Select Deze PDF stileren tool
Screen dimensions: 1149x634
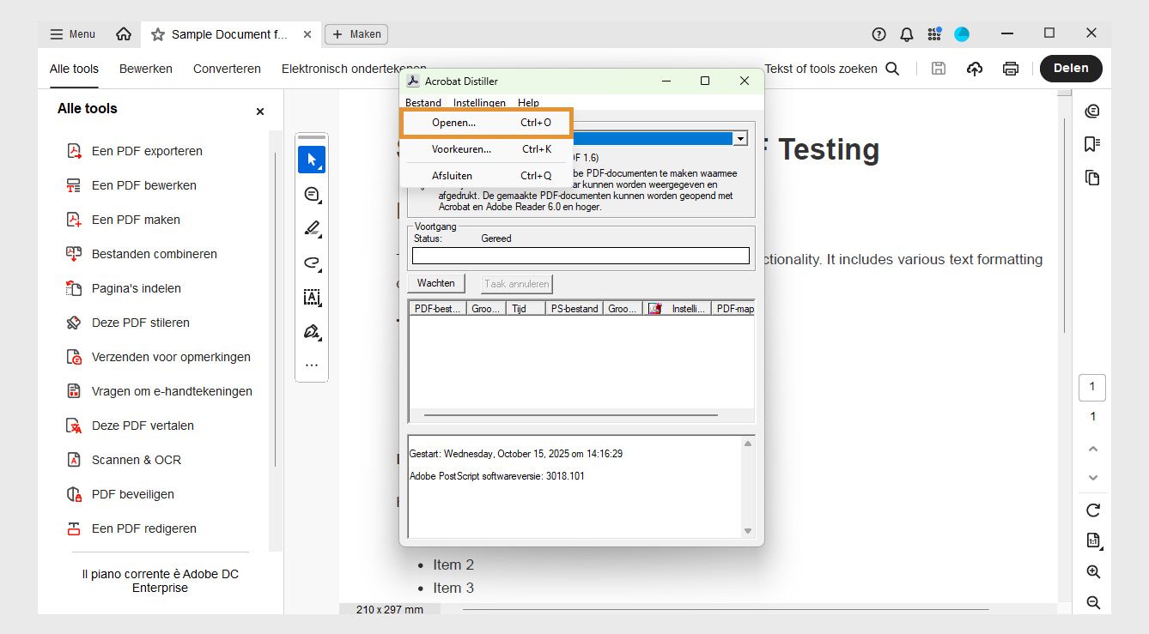click(141, 323)
